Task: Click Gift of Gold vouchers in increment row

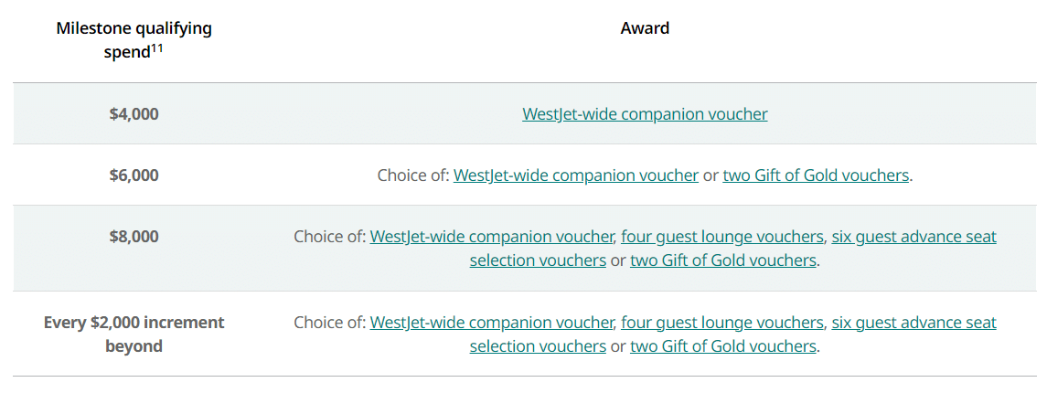Action: click(x=722, y=346)
